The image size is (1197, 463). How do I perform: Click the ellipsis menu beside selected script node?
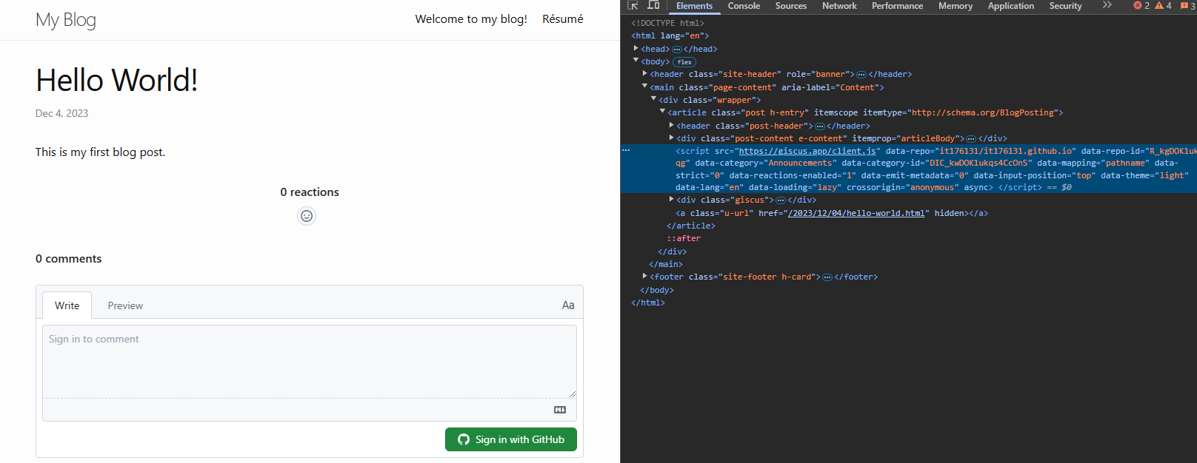626,150
